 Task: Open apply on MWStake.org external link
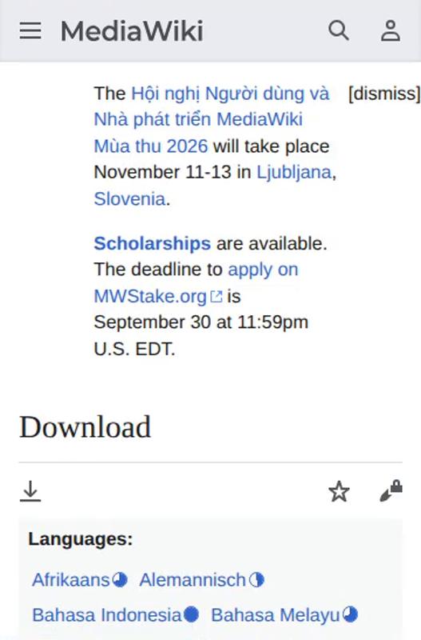tap(196, 283)
